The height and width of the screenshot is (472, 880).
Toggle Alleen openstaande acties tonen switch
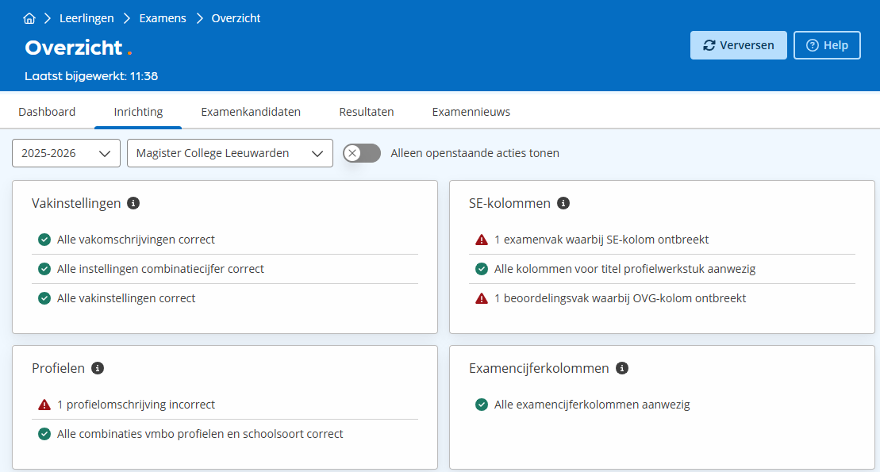pyautogui.click(x=362, y=153)
